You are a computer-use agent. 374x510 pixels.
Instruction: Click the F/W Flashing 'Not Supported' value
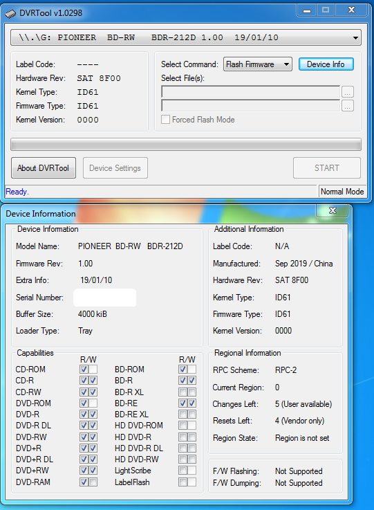tap(299, 471)
